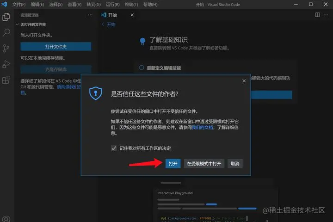This screenshot has width=333, height=222.
Task: Open the 文件(F) menu
Action: [x=18, y=4]
